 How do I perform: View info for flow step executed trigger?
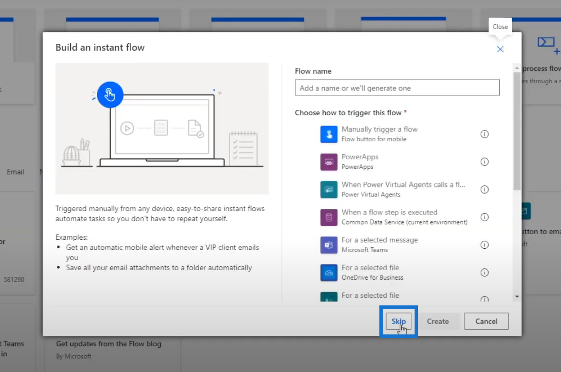point(484,217)
